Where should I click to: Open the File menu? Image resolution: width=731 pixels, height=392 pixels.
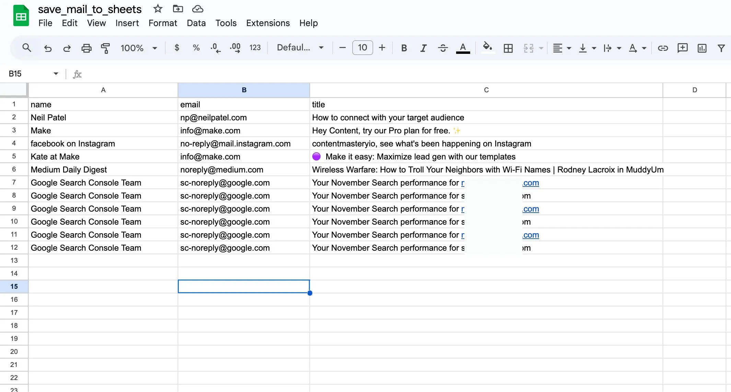45,23
